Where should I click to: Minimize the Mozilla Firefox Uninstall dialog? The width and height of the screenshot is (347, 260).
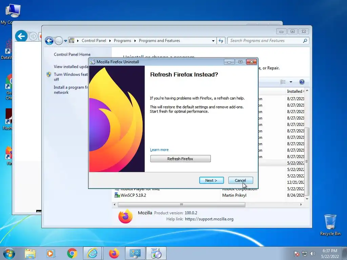point(229,62)
